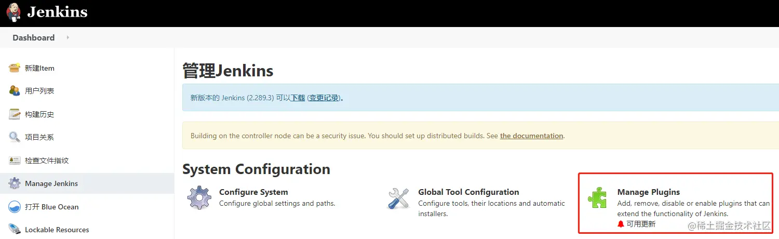Open the 变更记录 changelog link

324,98
